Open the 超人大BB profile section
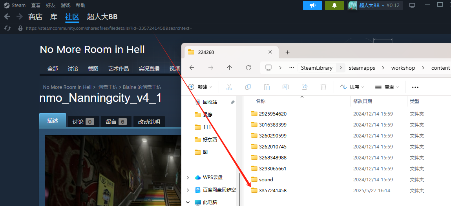Image resolution: width=451 pixels, height=206 pixels. [102, 17]
